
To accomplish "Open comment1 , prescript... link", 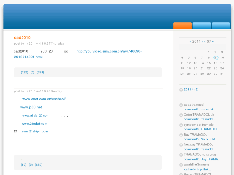I will tap(199, 109).
